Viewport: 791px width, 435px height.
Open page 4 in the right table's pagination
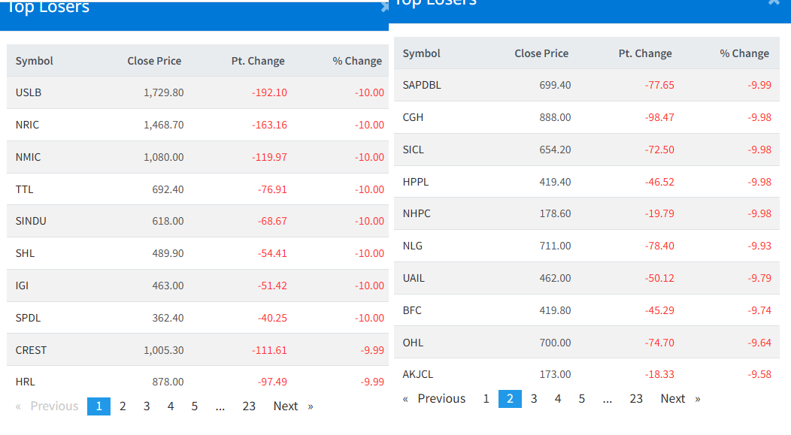click(x=558, y=399)
